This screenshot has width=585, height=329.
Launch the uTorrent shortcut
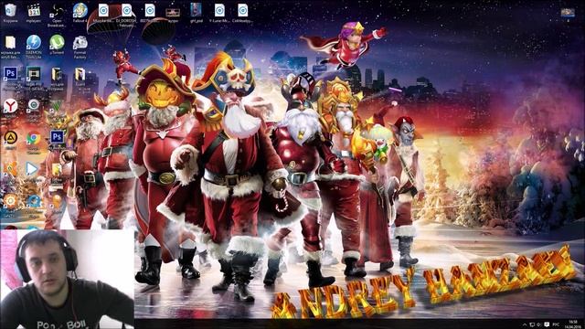pyautogui.click(x=57, y=45)
